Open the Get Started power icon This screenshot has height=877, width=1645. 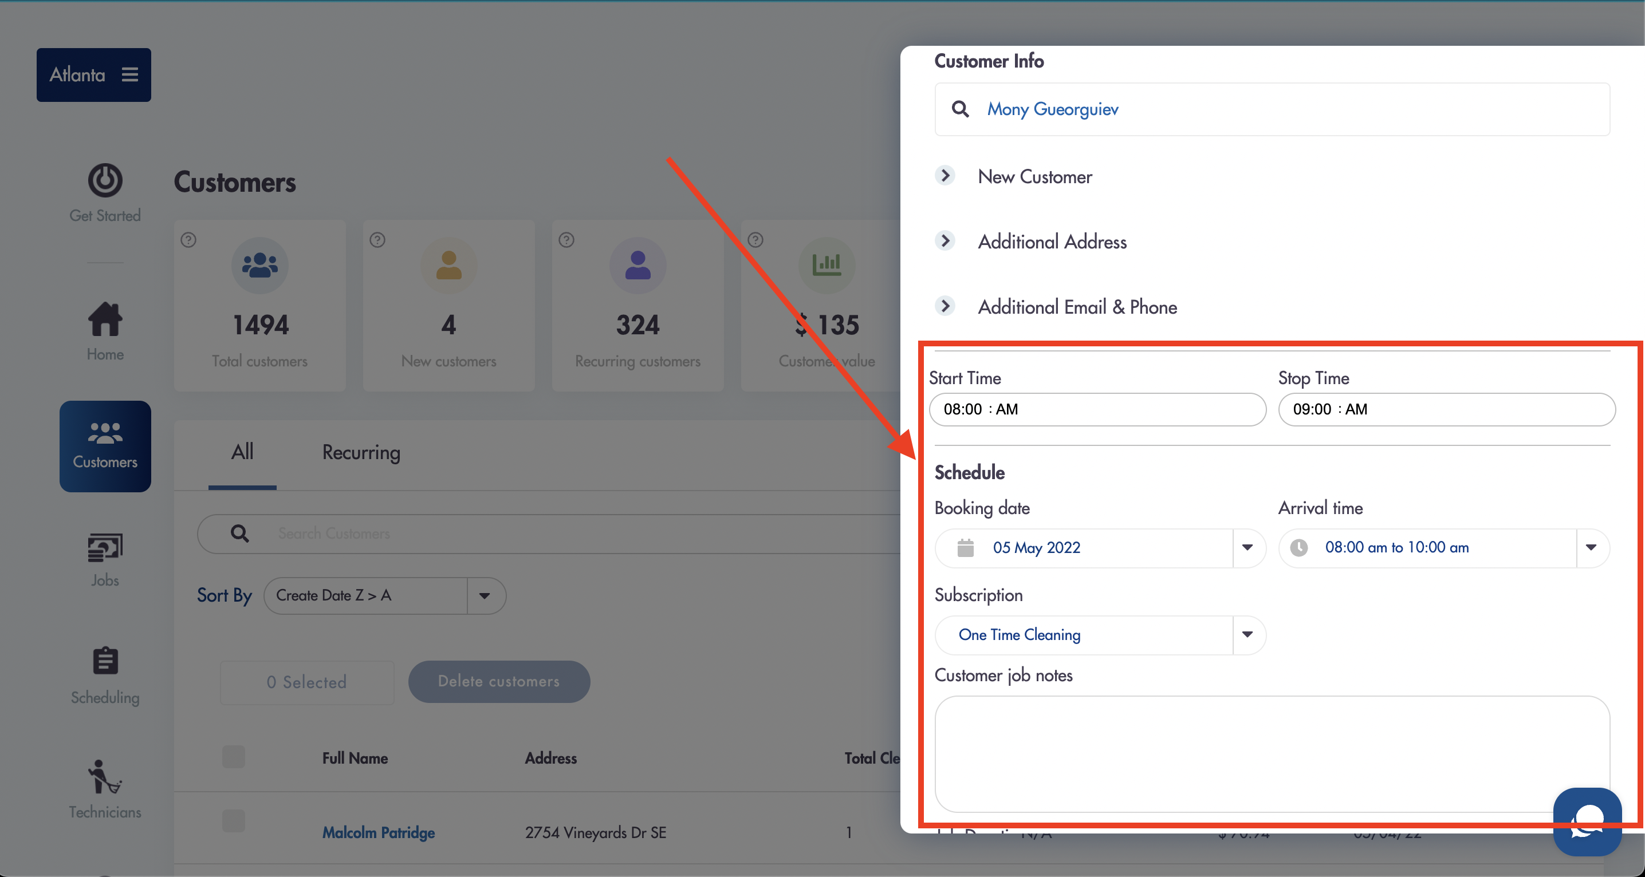(105, 180)
